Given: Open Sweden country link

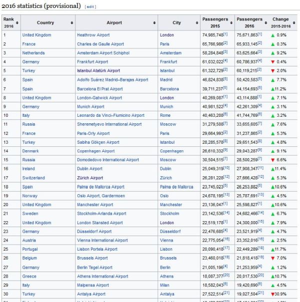Looking at the screenshot, I should click(x=30, y=214).
